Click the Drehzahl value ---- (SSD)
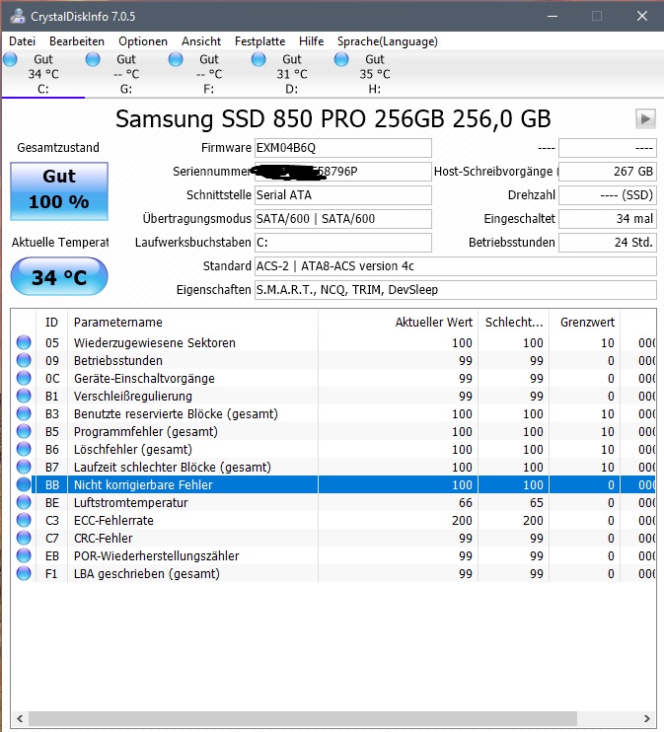Image resolution: width=664 pixels, height=732 pixels. coord(608,195)
